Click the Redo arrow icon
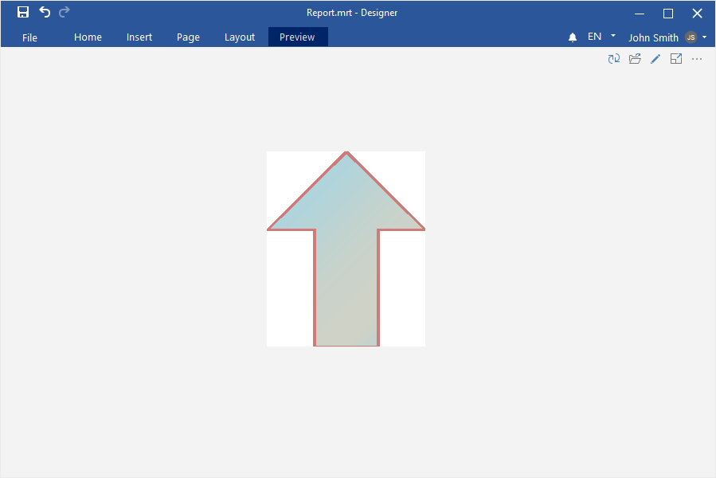The height and width of the screenshot is (478, 716). click(65, 12)
